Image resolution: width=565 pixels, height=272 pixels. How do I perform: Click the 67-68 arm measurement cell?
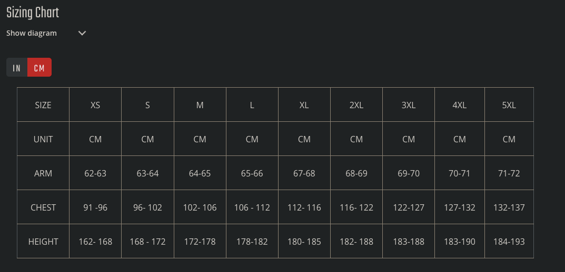coord(304,173)
